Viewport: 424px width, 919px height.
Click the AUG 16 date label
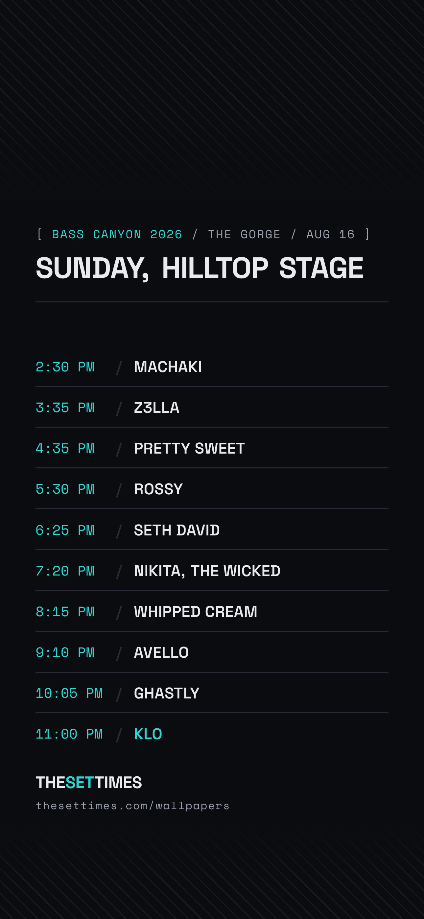click(x=331, y=234)
